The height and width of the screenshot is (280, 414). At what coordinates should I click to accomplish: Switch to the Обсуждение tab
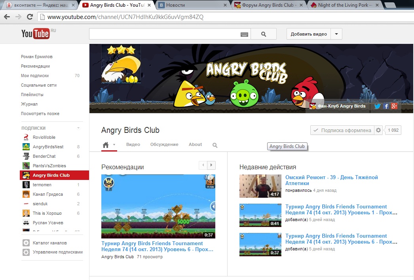pyautogui.click(x=164, y=145)
